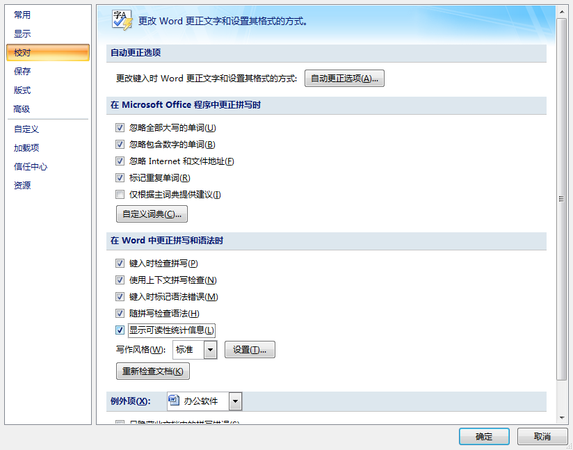
Task: Click 在 Word 中更正拼写和语法时 heading
Action: [167, 241]
